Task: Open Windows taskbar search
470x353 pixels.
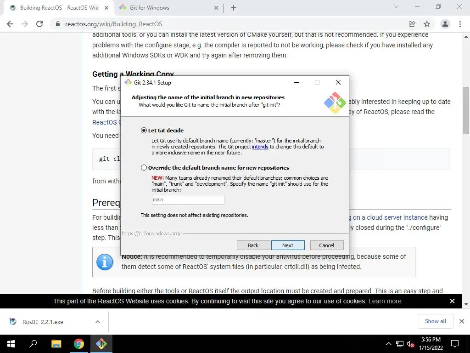Action: [33, 344]
